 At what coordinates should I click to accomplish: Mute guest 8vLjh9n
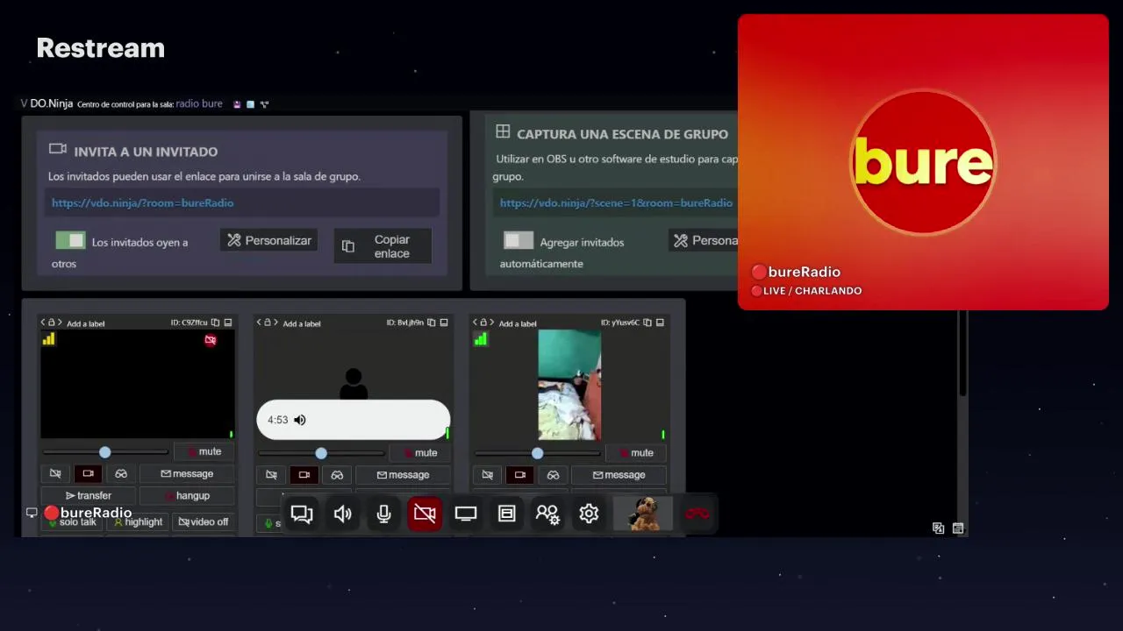point(419,453)
